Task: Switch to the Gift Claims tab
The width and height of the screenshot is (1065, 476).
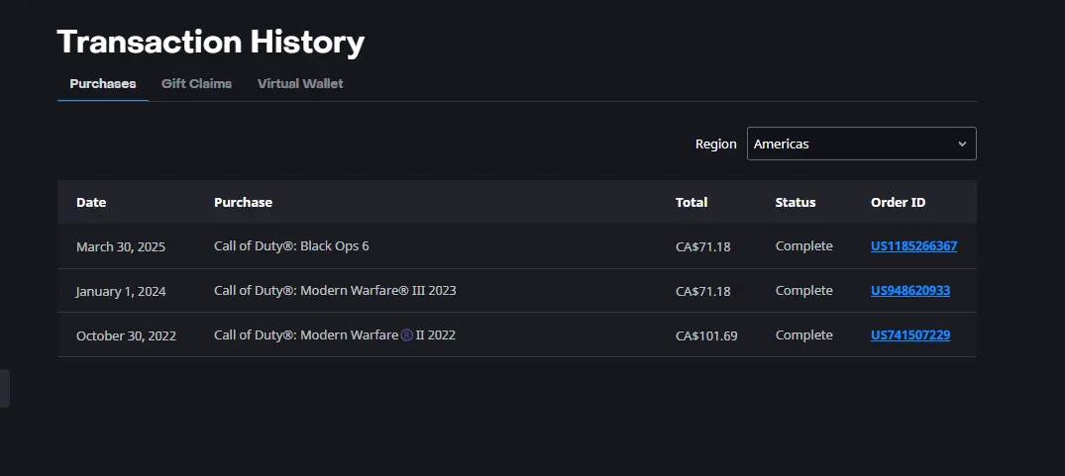Action: [196, 84]
